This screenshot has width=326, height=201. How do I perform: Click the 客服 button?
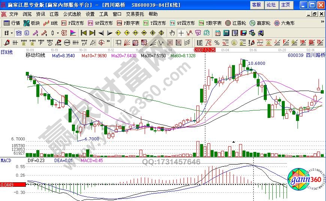click(x=256, y=5)
